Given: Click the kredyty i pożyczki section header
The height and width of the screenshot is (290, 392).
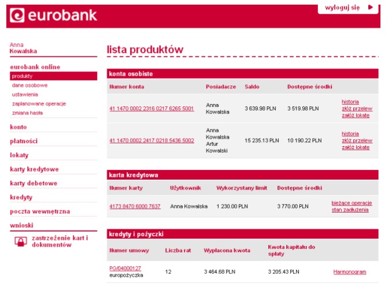Looking at the screenshot, I should [242, 234].
